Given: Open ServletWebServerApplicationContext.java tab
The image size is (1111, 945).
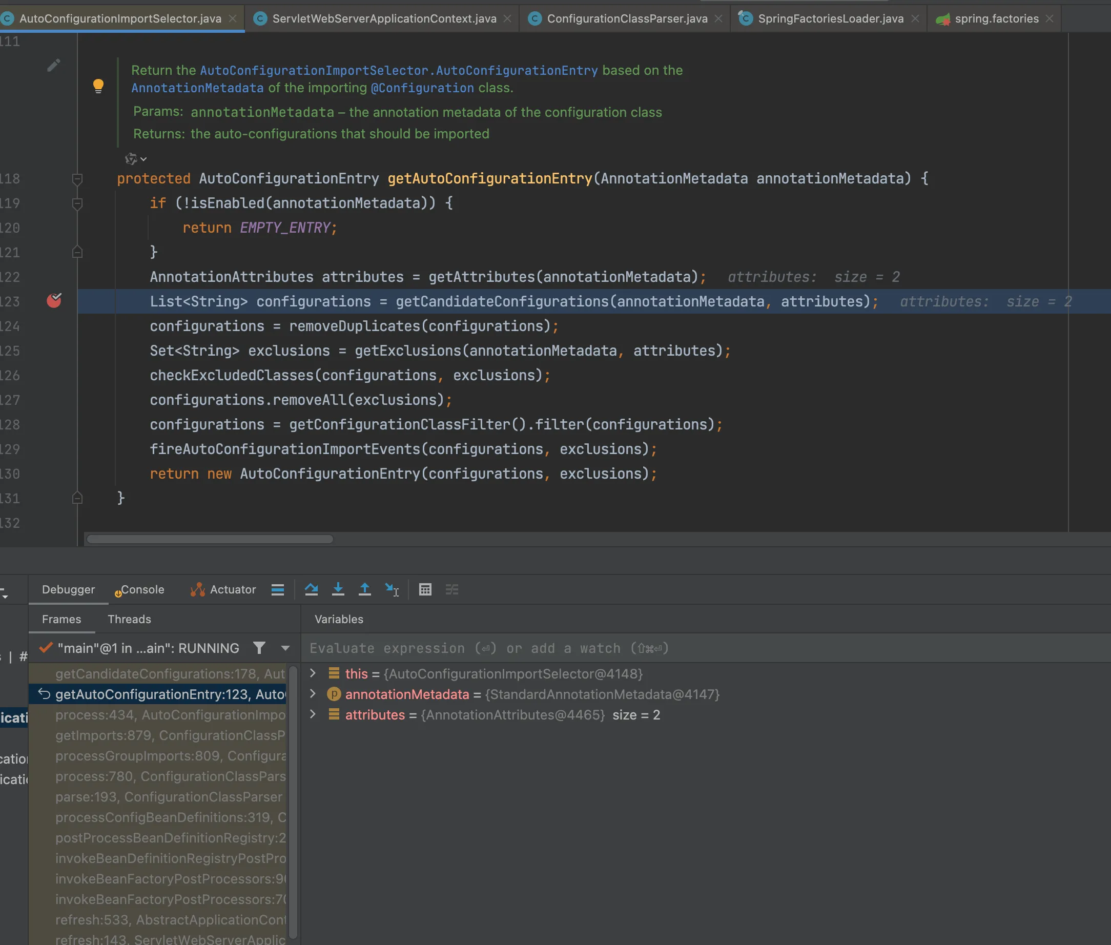Looking at the screenshot, I should [x=384, y=19].
